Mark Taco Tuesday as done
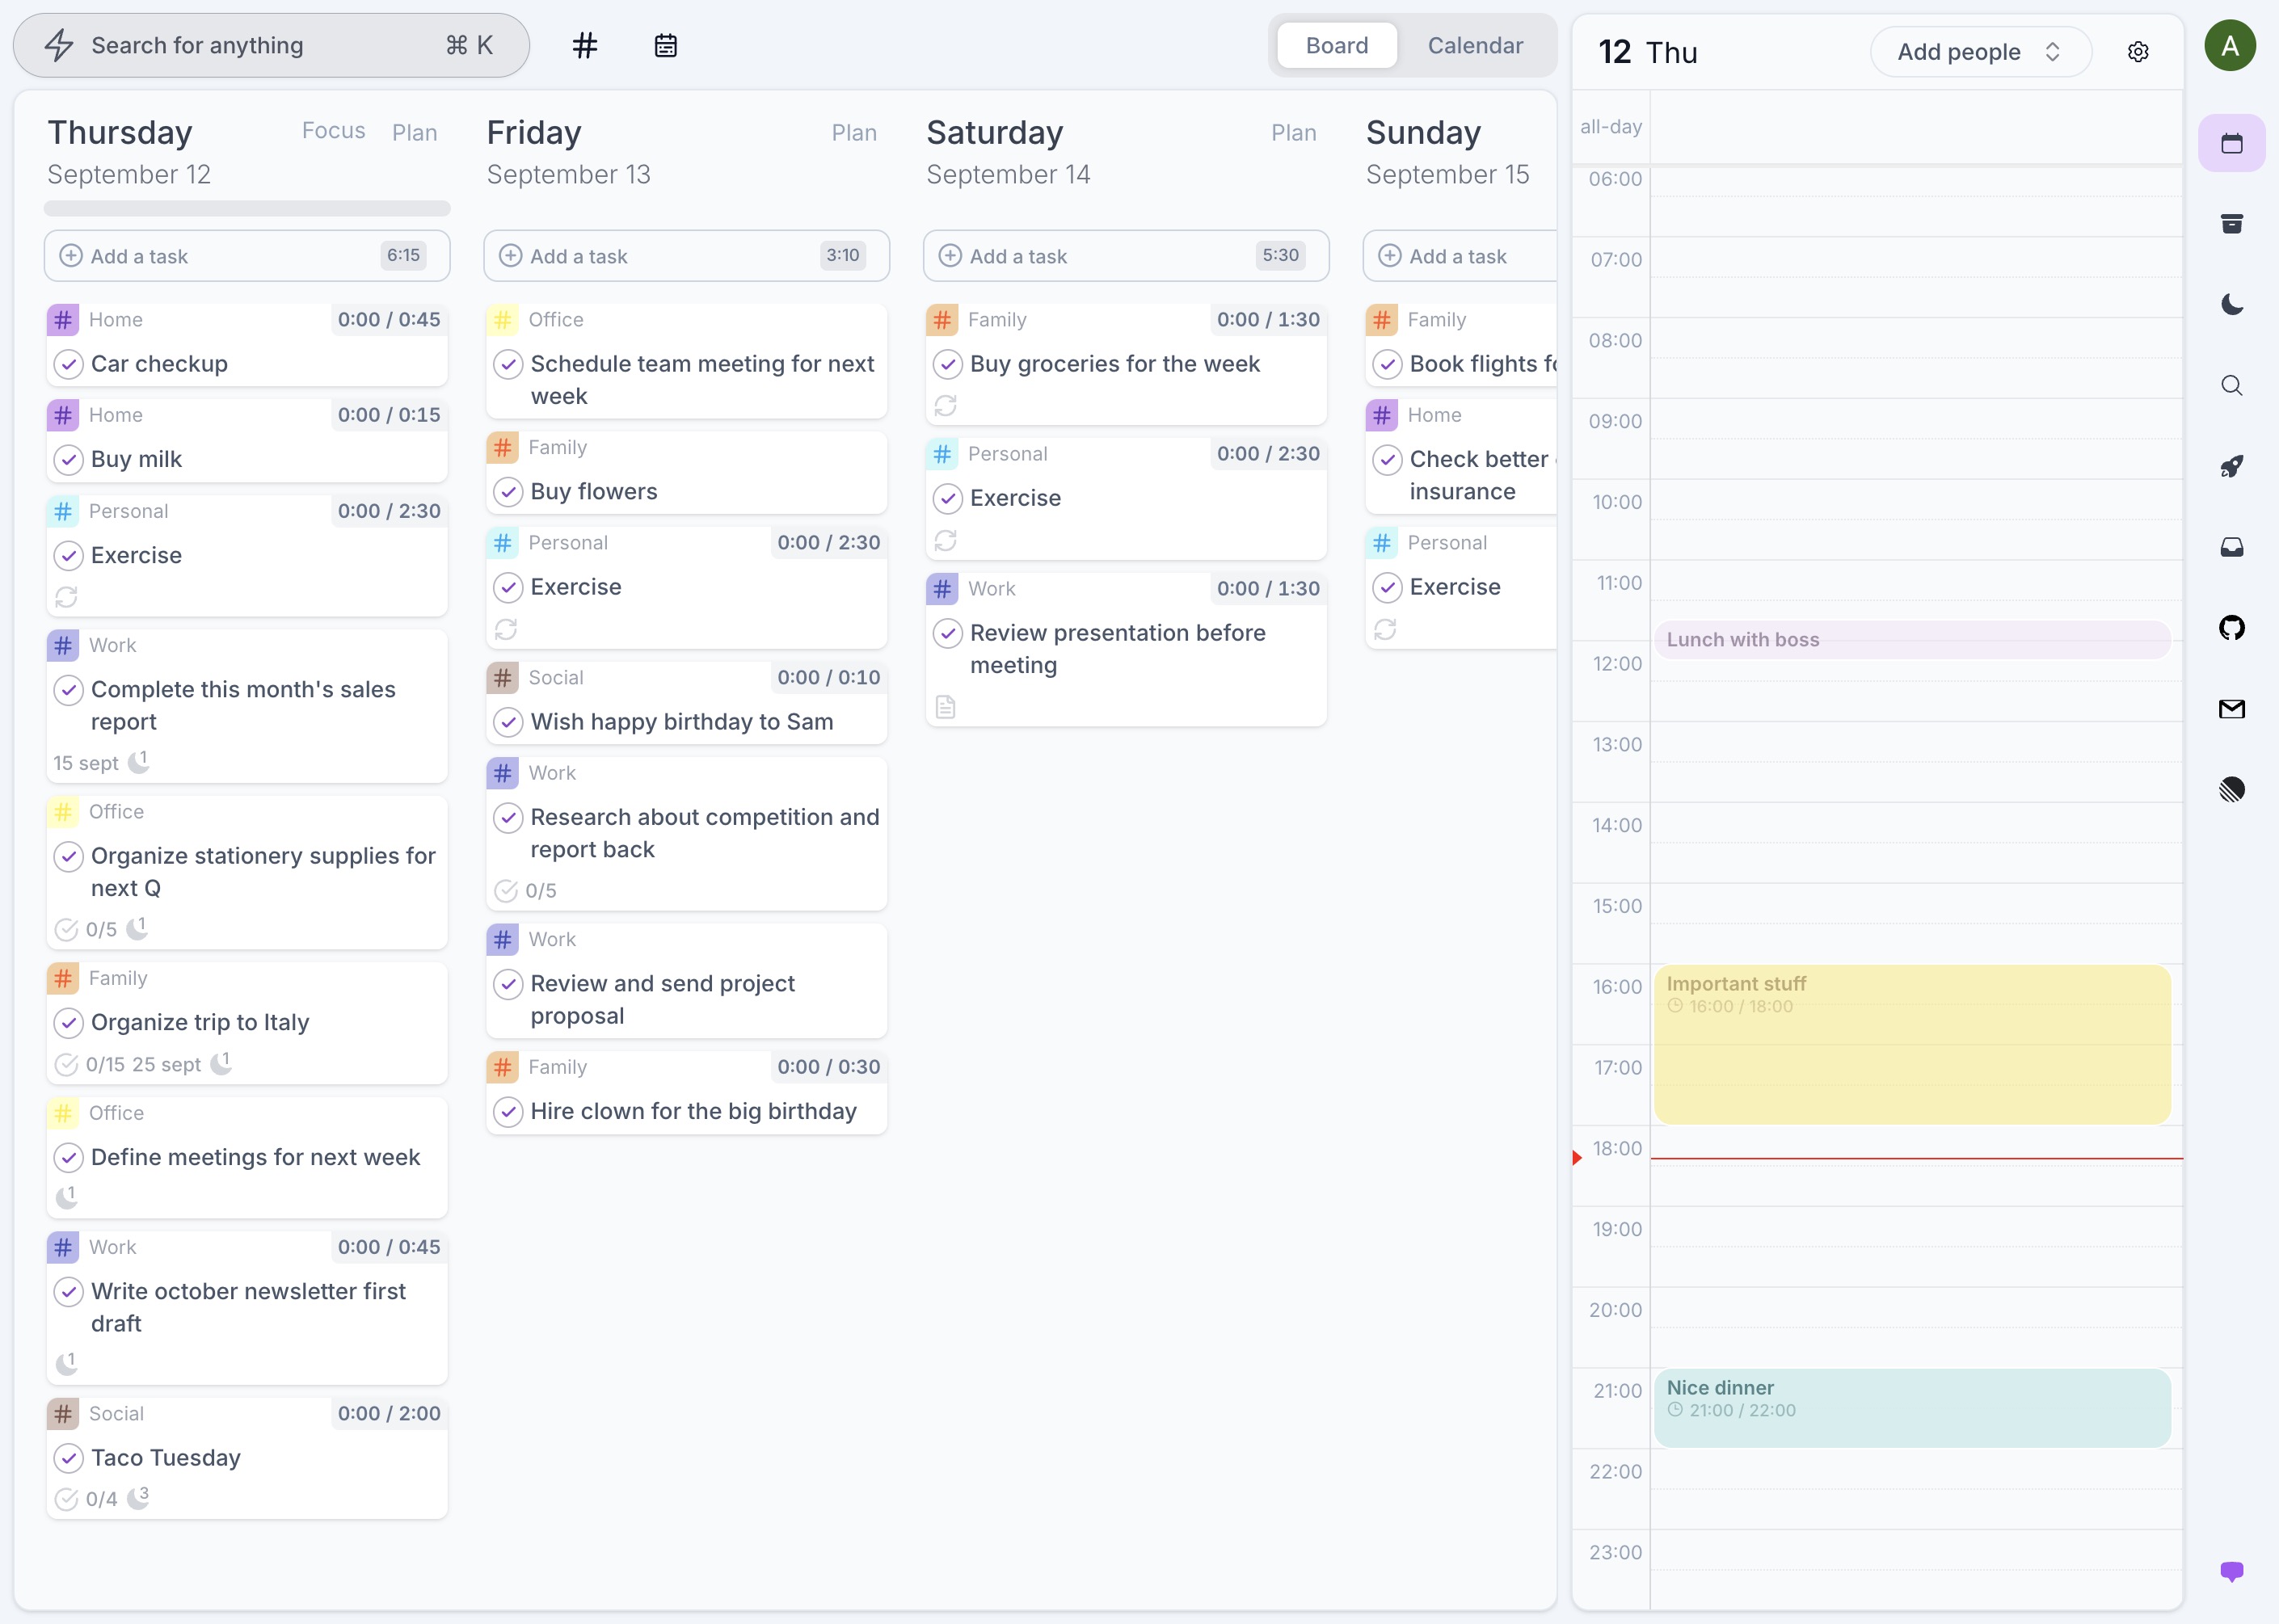The width and height of the screenshot is (2279, 1624). [x=68, y=1458]
